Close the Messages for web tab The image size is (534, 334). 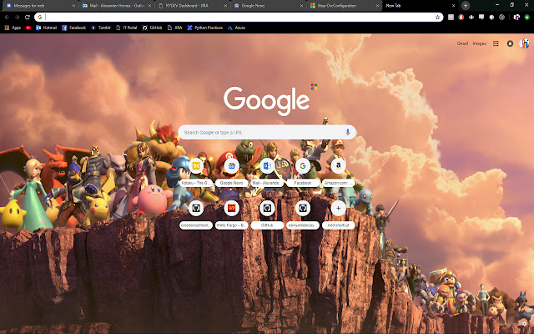pos(73,6)
